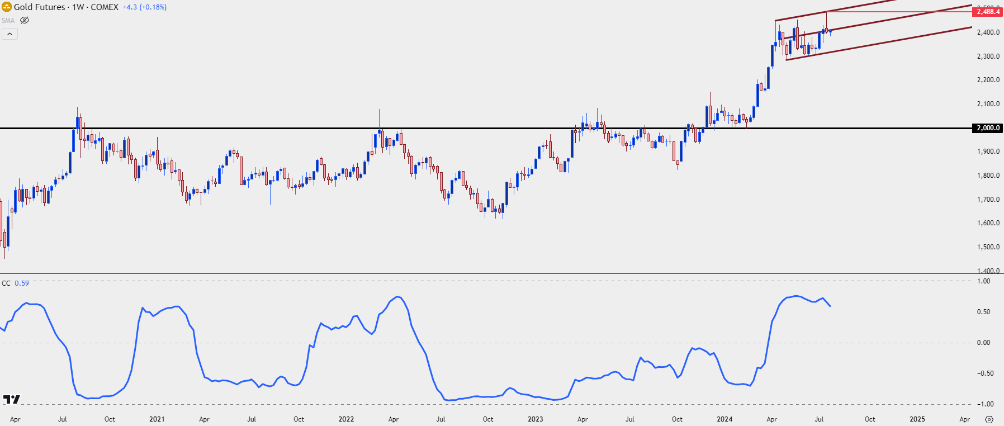This screenshot has height=426, width=1004.
Task: Select the 2,488.4 price label
Action: coord(988,12)
